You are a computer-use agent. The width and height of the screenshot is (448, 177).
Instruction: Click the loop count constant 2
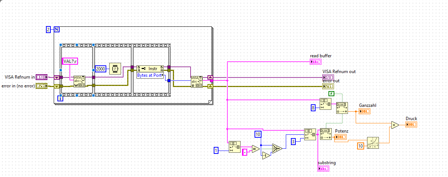(x=48, y=29)
